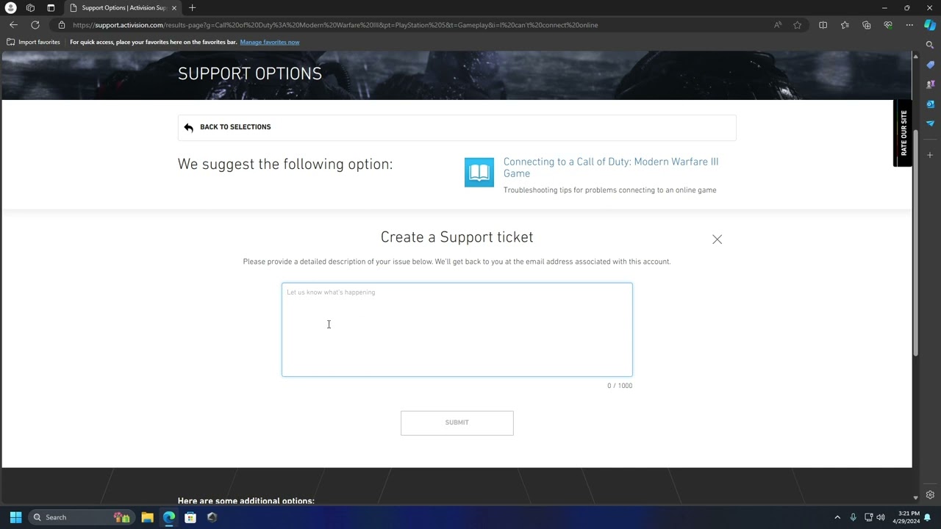Viewport: 941px width, 529px height.
Task: Open Connecting to a Call of Duty article link
Action: click(x=611, y=168)
